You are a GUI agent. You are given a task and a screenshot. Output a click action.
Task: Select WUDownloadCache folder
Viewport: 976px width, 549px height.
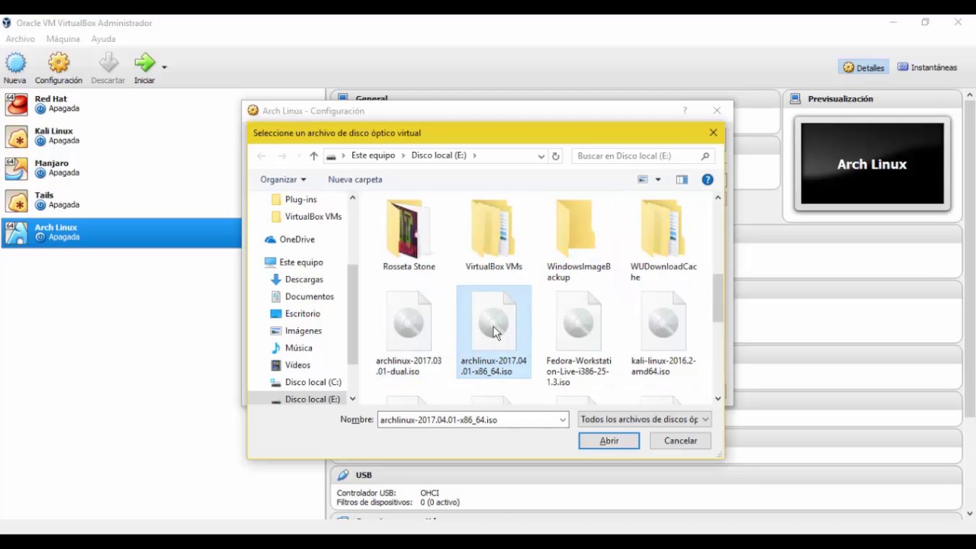click(663, 240)
